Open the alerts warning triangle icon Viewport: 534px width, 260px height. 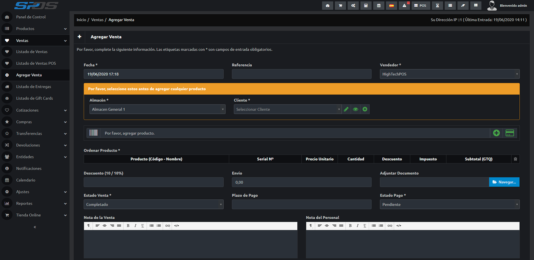[404, 6]
